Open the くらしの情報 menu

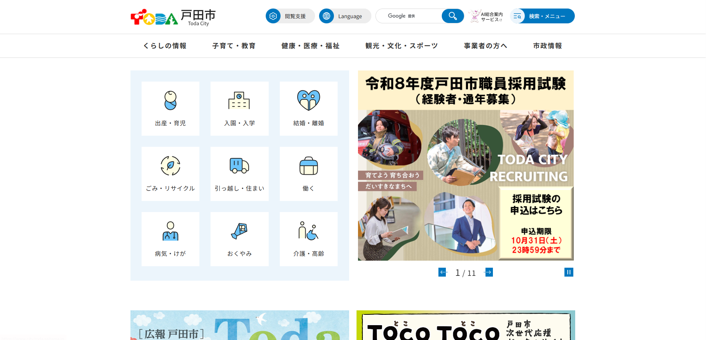pyautogui.click(x=165, y=46)
